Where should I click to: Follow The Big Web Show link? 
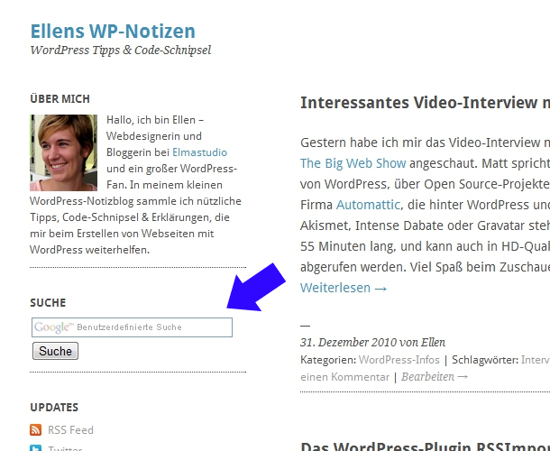point(353,163)
